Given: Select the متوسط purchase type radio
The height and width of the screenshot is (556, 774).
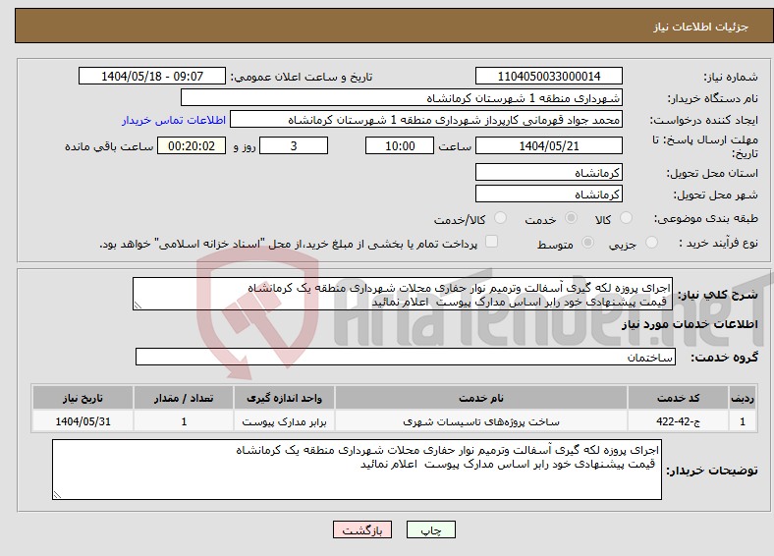Looking at the screenshot, I should click(588, 242).
